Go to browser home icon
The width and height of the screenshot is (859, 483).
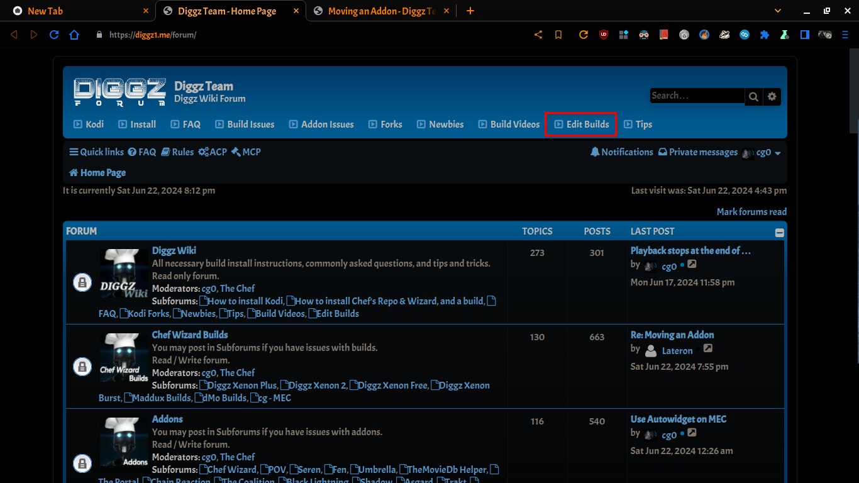pos(74,35)
